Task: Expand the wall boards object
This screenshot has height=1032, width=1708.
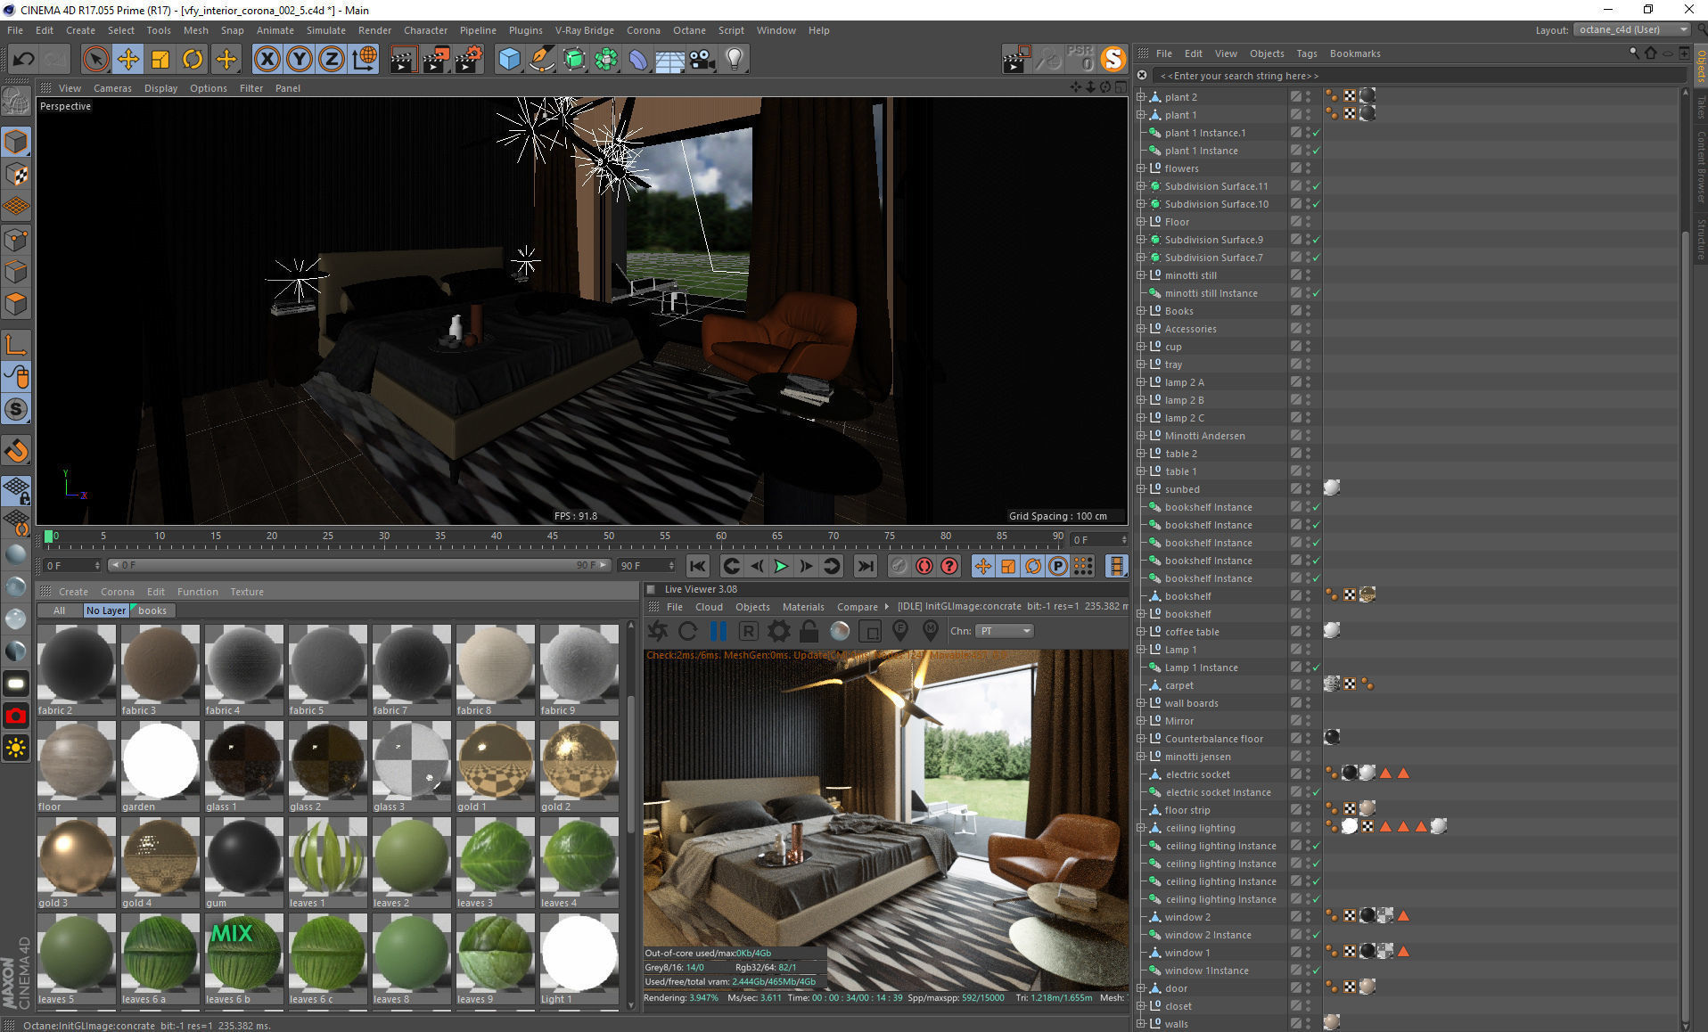Action: [1140, 702]
